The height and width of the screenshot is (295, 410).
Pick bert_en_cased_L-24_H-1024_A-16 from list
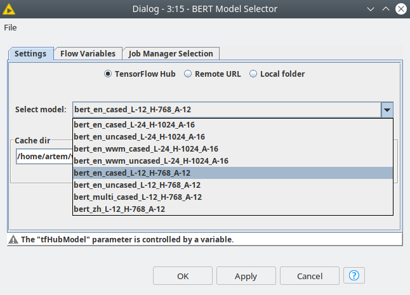point(233,125)
